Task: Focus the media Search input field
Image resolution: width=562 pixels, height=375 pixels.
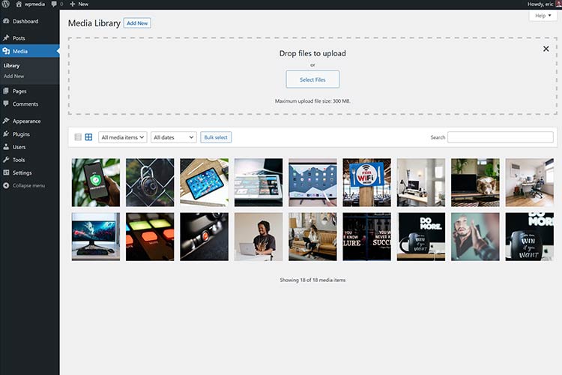Action: [x=501, y=137]
